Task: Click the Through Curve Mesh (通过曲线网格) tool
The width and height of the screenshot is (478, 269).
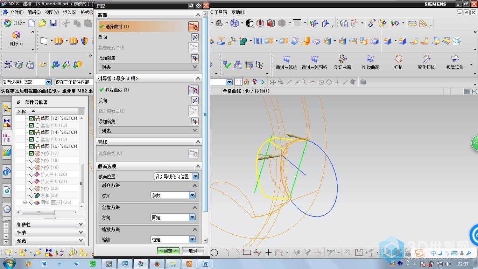Action: click(314, 63)
